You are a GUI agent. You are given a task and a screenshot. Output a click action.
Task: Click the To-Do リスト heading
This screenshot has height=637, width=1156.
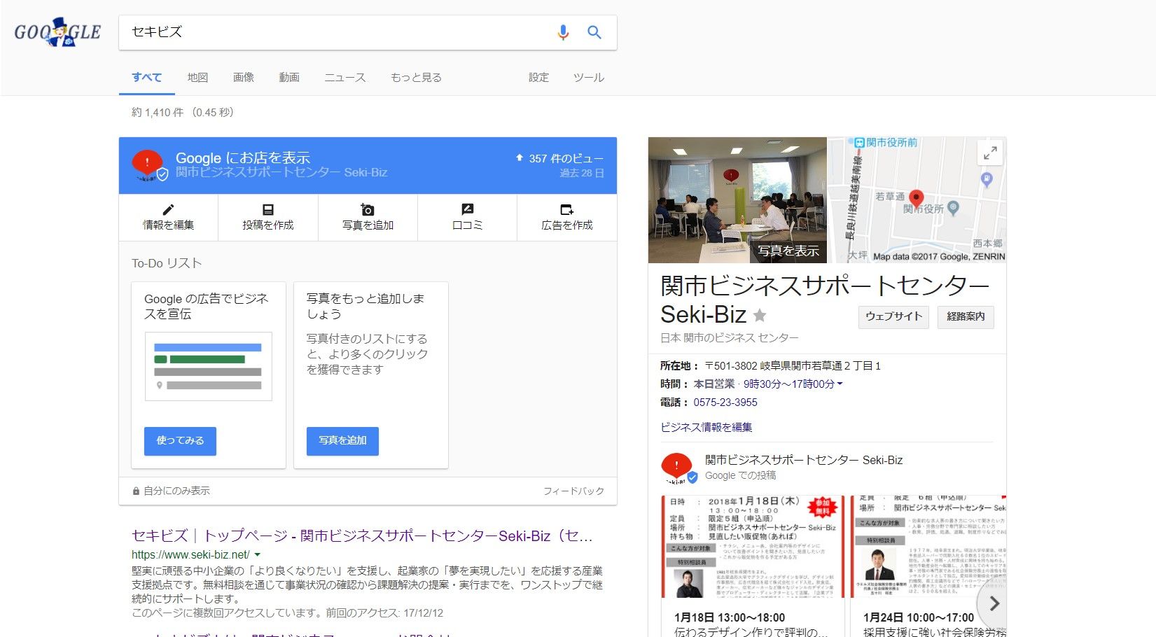point(167,263)
